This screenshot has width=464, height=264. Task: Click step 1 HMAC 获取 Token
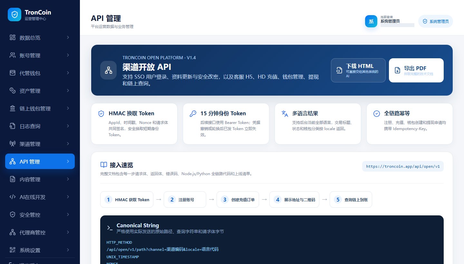coord(127,200)
